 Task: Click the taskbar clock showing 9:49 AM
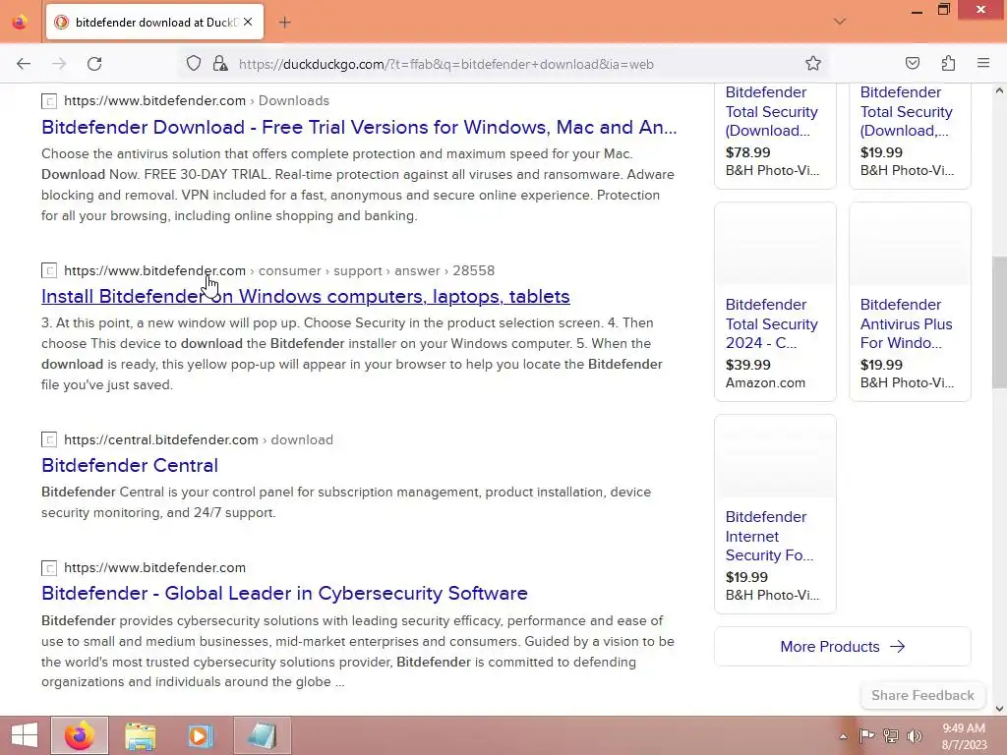pyautogui.click(x=964, y=736)
